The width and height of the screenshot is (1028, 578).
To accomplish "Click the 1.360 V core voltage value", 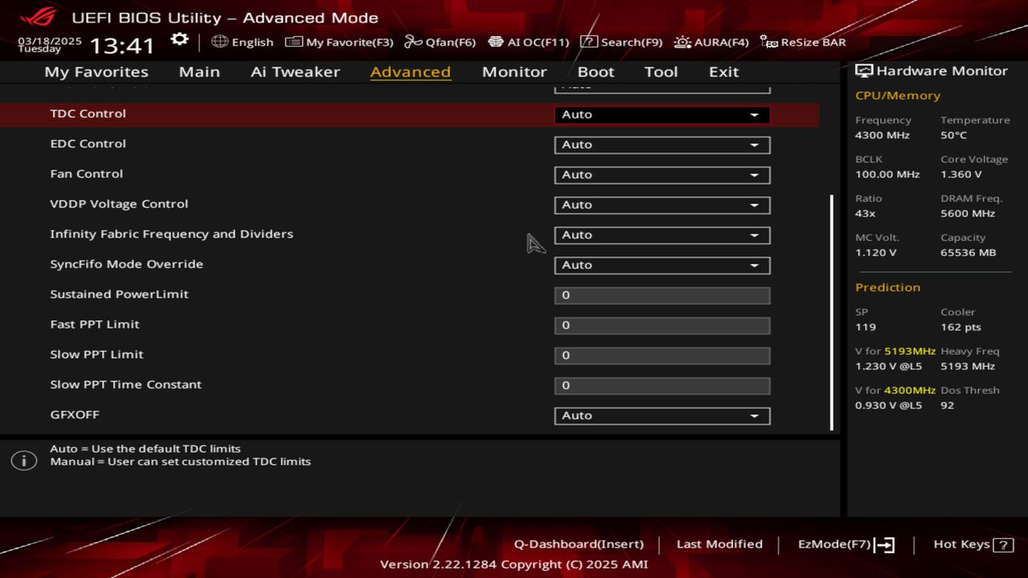I will pyautogui.click(x=961, y=174).
